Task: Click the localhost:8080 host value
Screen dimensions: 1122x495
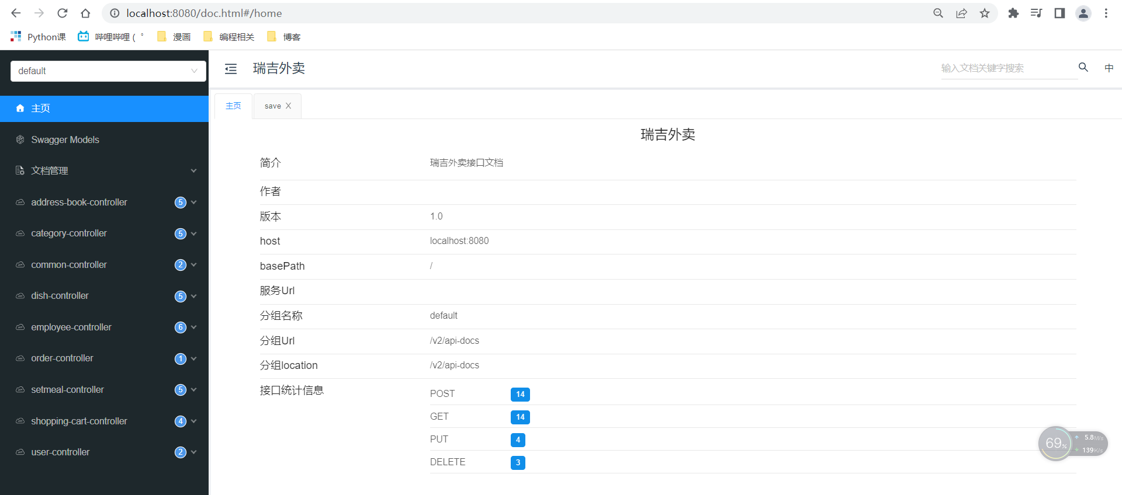Action: (459, 240)
